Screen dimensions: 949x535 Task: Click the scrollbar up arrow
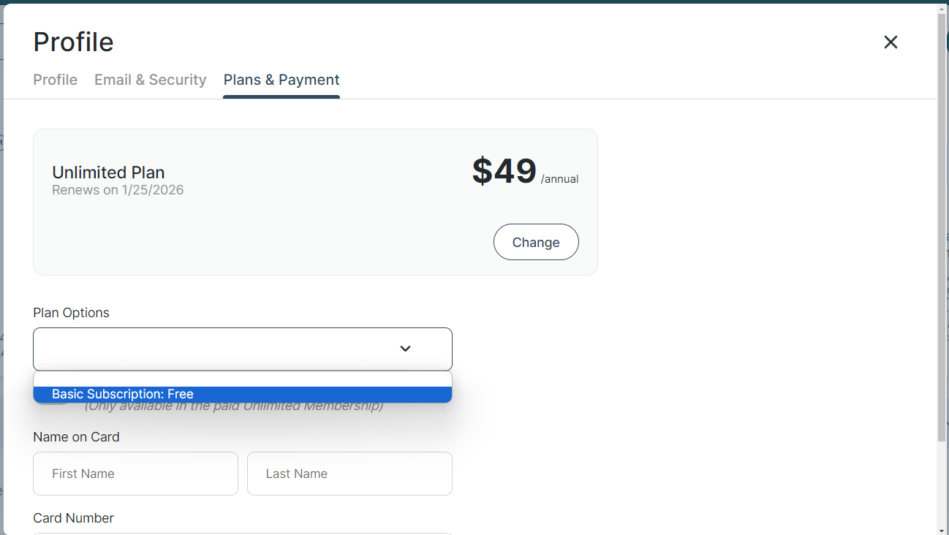point(942,9)
